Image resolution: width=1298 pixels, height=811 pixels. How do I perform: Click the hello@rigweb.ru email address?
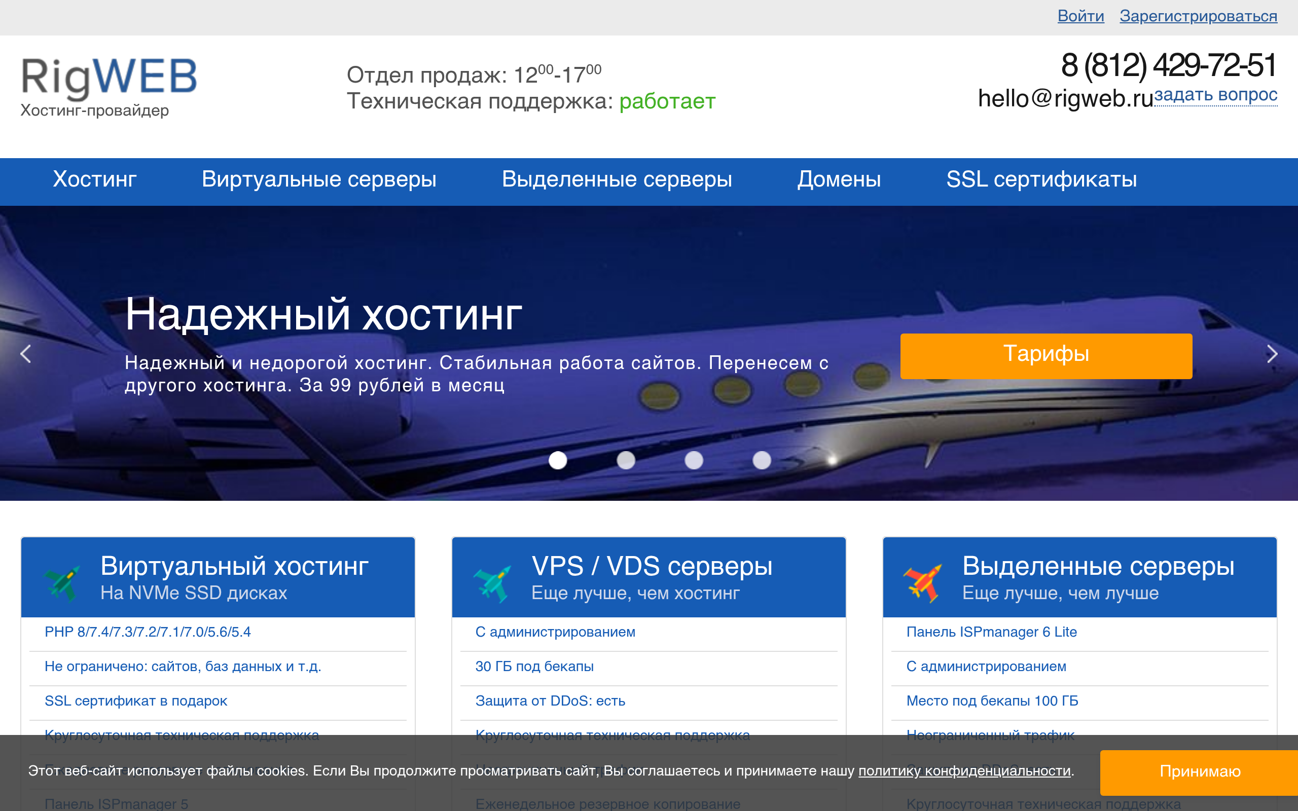pos(1066,98)
